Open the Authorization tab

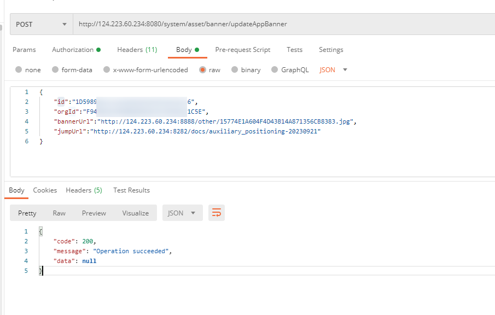[x=76, y=50]
